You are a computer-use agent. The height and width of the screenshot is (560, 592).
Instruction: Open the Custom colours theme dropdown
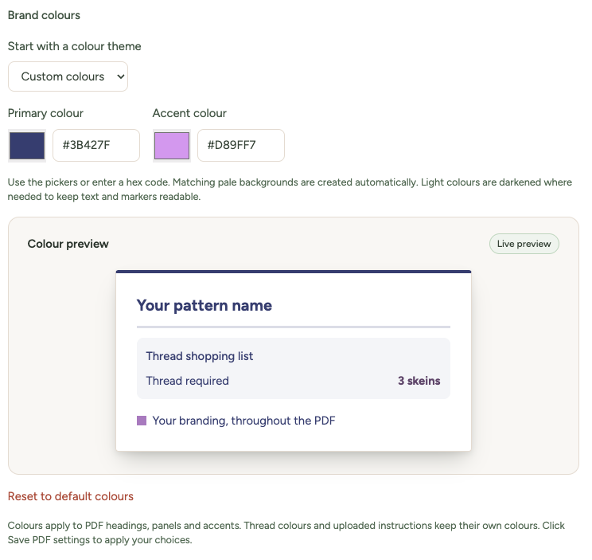point(68,76)
